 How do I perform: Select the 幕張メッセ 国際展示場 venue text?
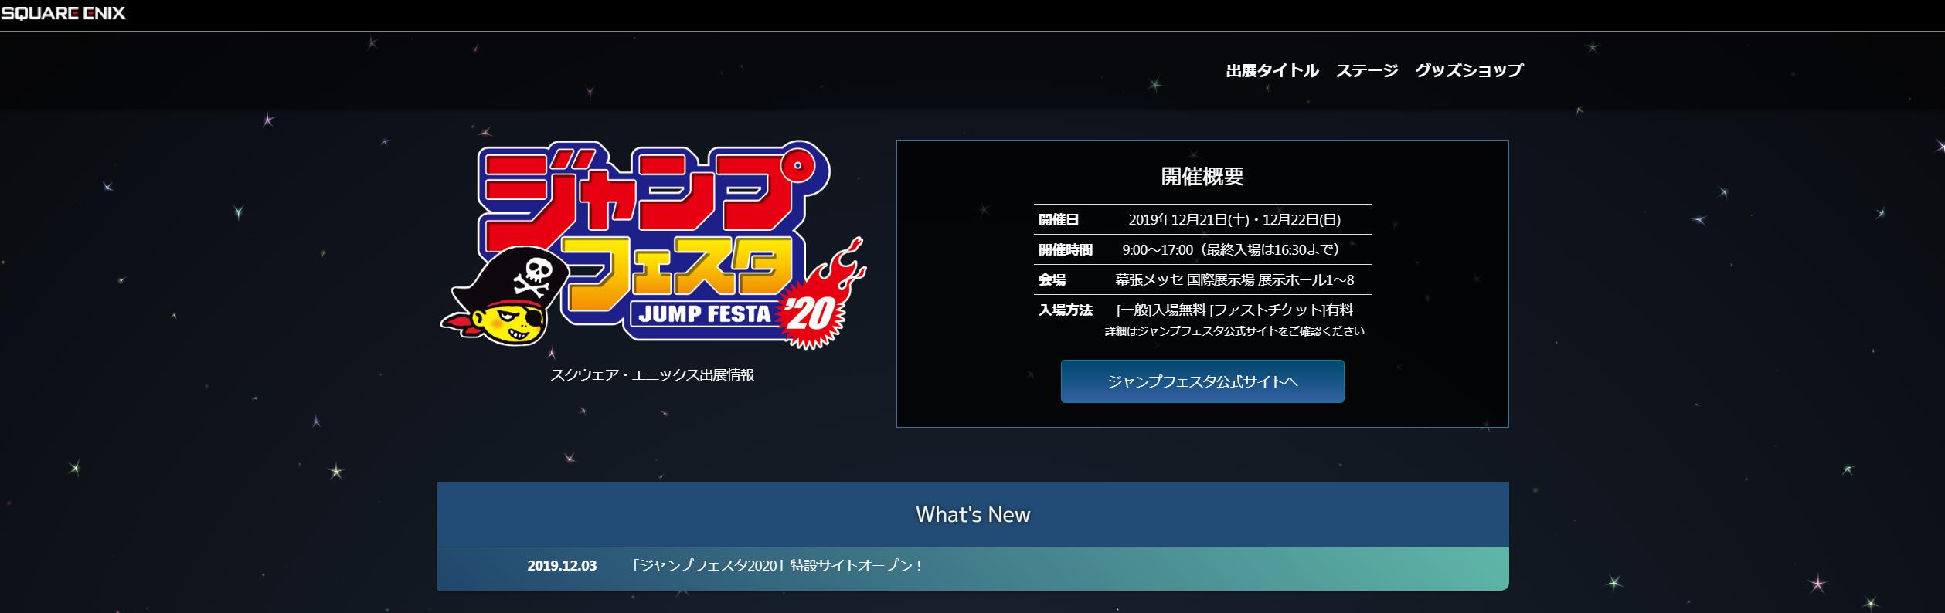1234,279
